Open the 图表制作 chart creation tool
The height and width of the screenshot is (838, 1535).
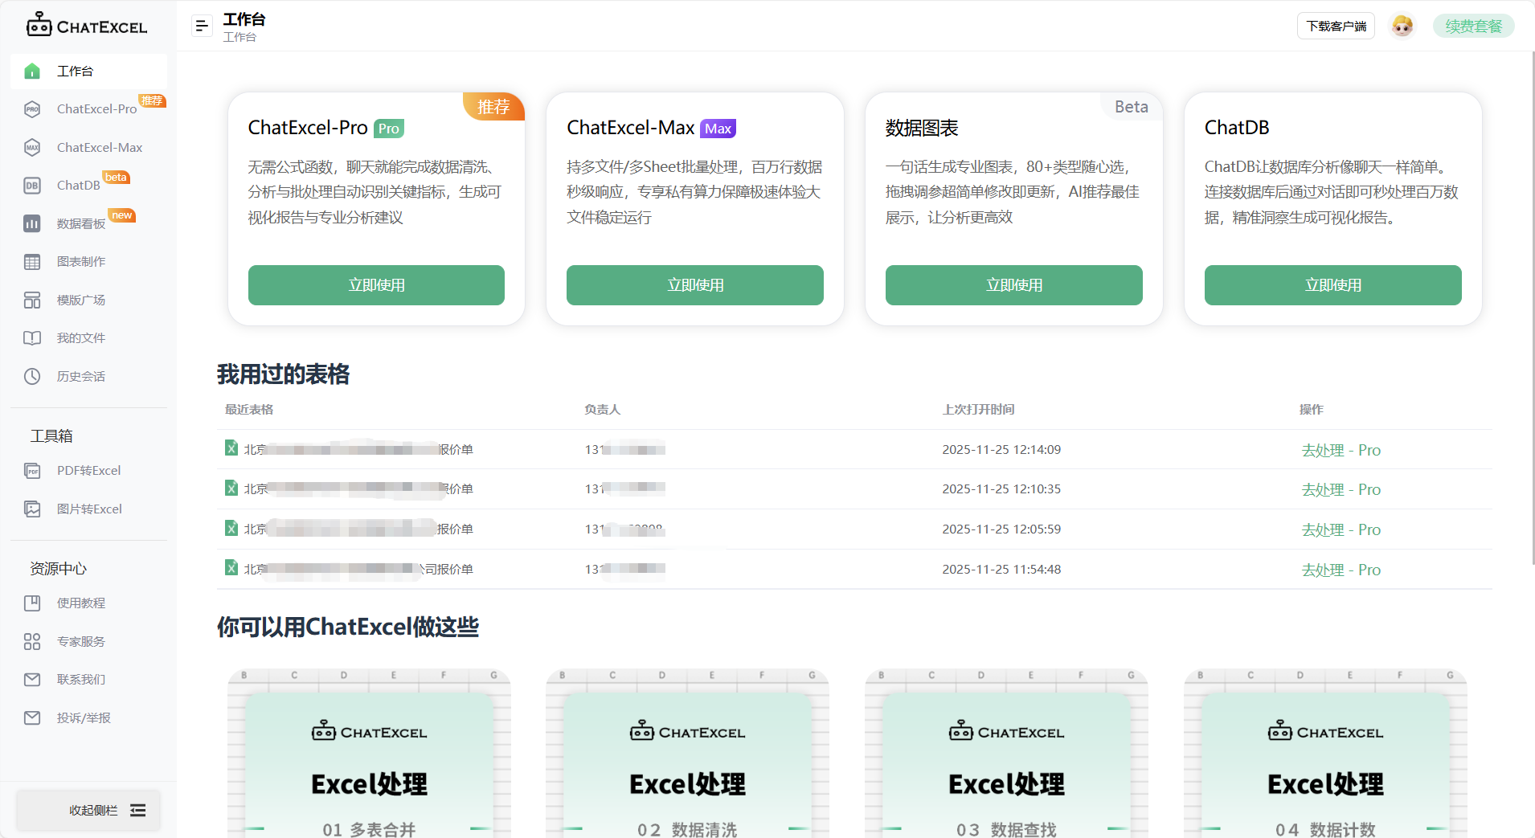pos(80,261)
